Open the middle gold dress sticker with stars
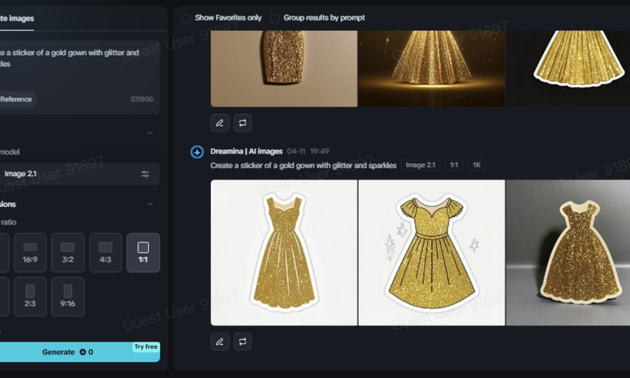 (x=431, y=252)
